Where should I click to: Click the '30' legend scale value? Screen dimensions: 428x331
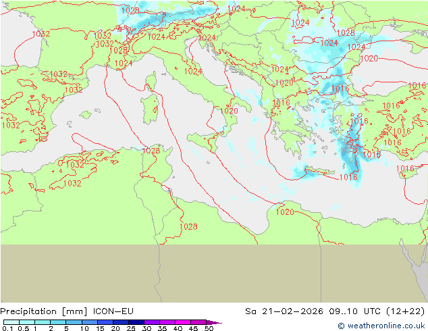click(146, 328)
